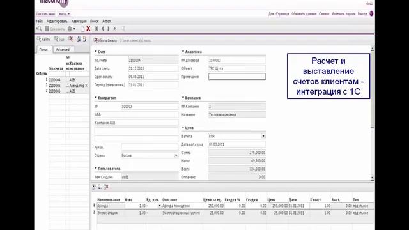Click the add line icon above the table
The image size is (409, 230).
(94, 187)
